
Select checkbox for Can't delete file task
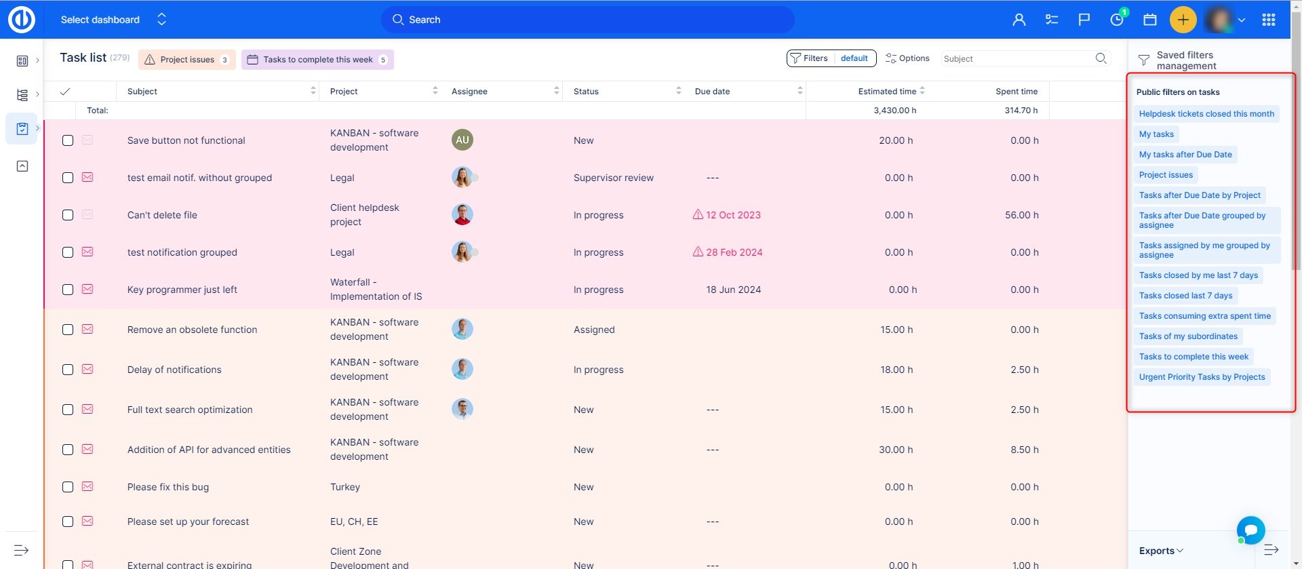[68, 215]
